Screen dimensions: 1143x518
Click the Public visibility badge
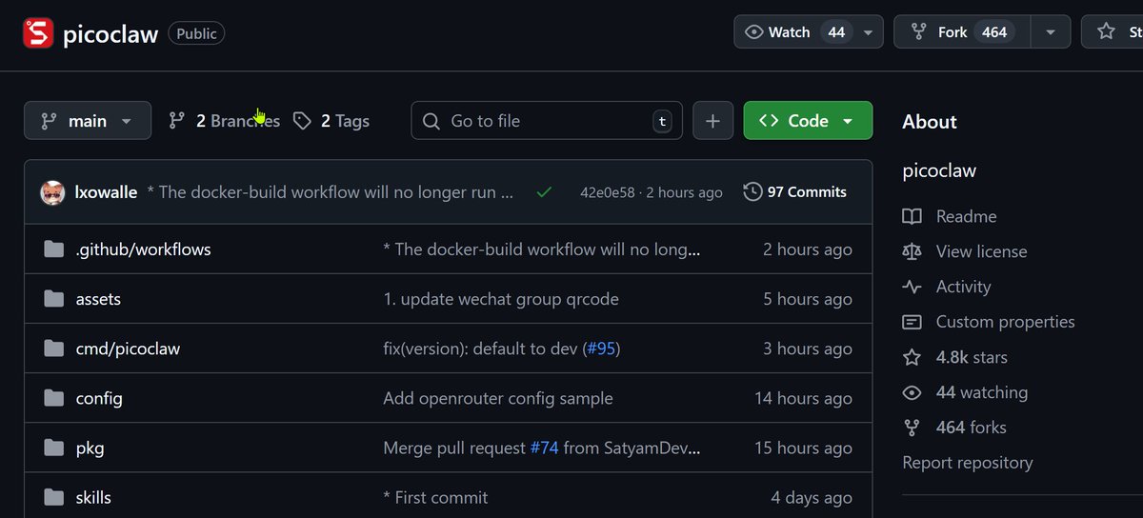click(x=197, y=33)
